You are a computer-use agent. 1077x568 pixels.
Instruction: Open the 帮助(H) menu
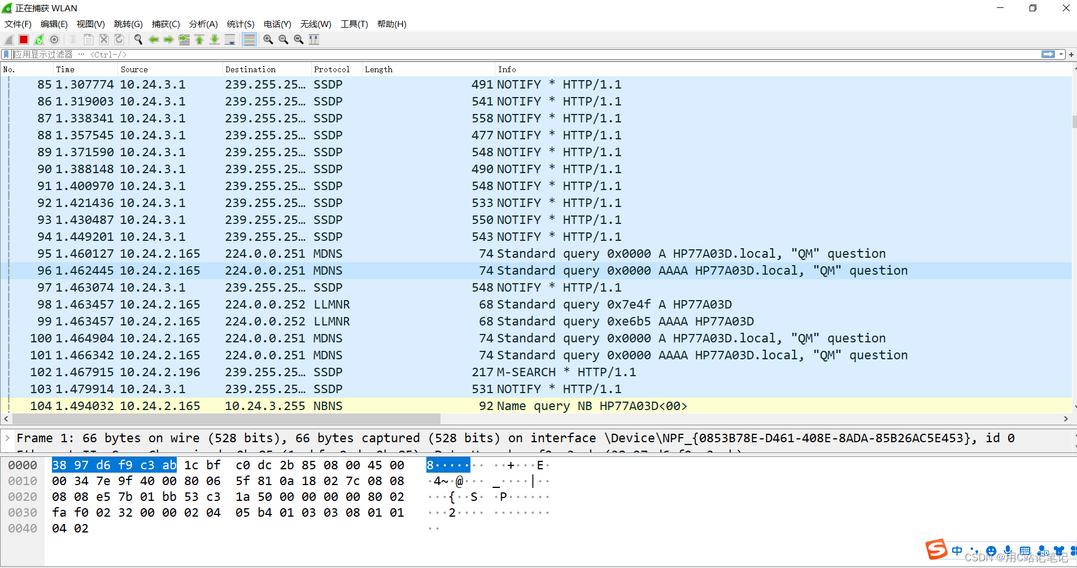pyautogui.click(x=392, y=24)
